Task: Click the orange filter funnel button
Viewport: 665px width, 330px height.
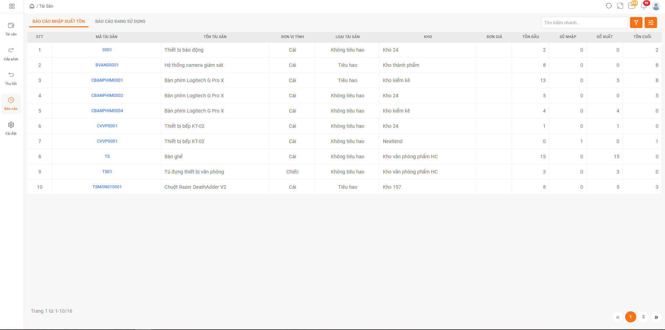Action: (636, 23)
